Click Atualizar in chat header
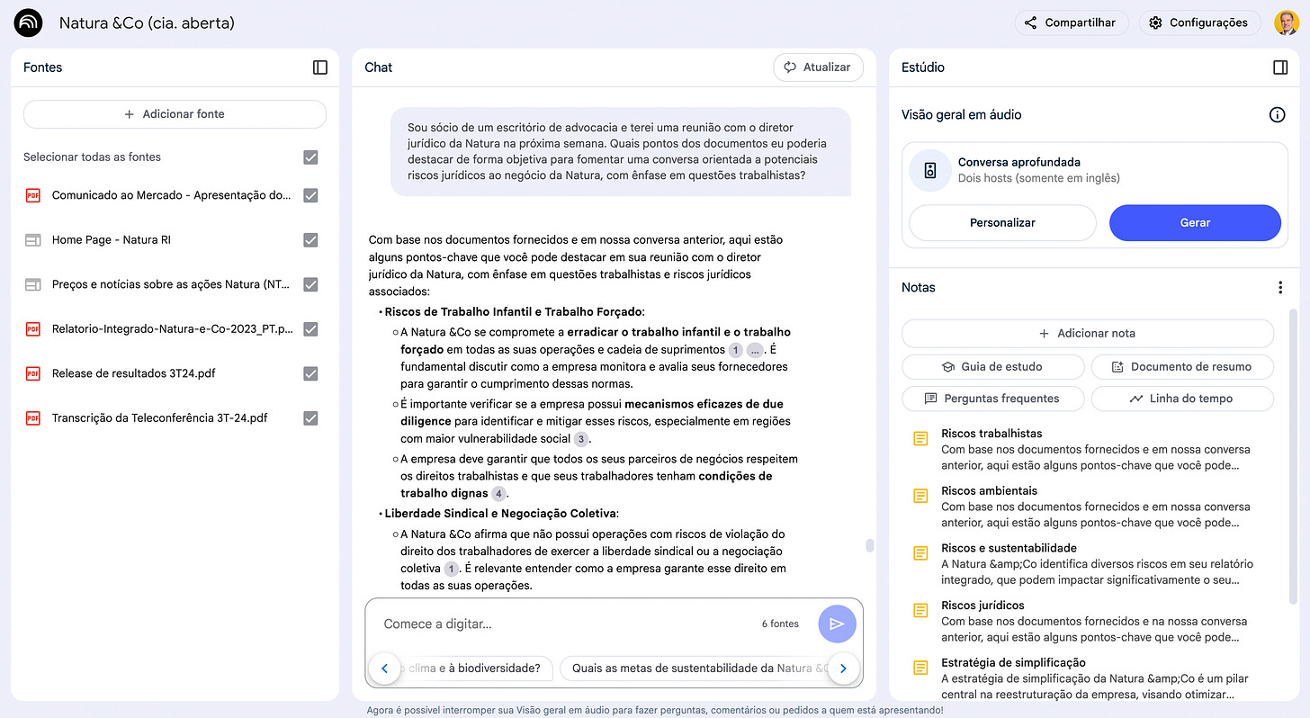Image resolution: width=1310 pixels, height=718 pixels. 818,67
